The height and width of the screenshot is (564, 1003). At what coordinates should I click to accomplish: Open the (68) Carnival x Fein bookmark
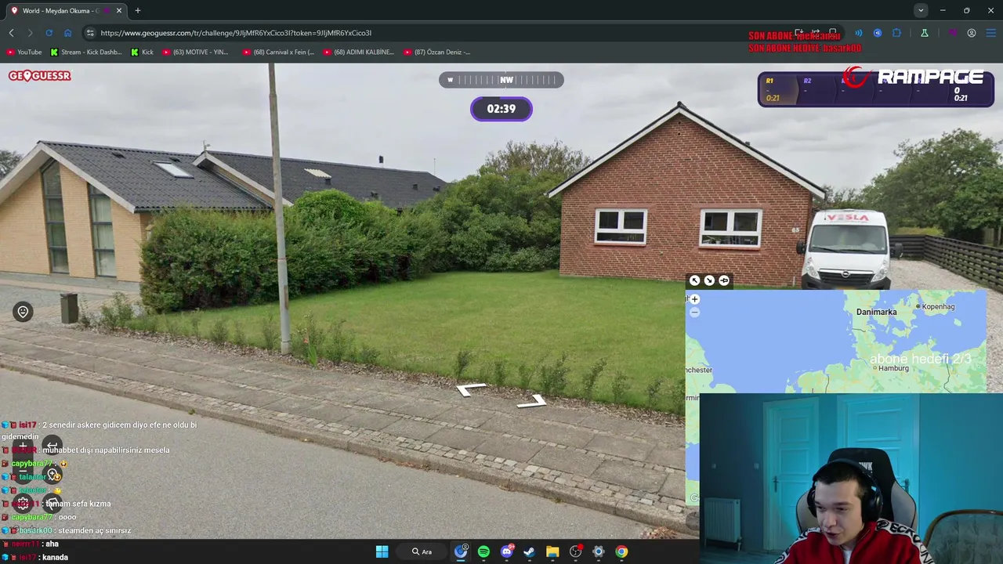point(279,52)
